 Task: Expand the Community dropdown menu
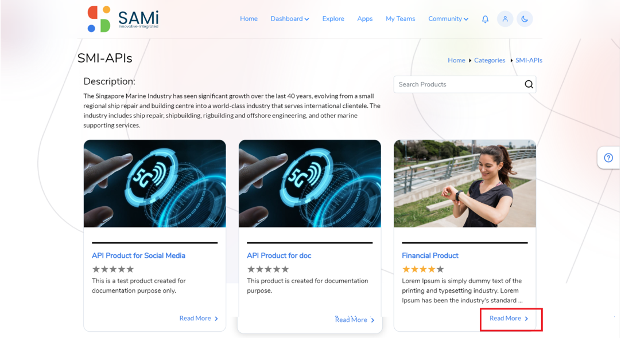(448, 18)
